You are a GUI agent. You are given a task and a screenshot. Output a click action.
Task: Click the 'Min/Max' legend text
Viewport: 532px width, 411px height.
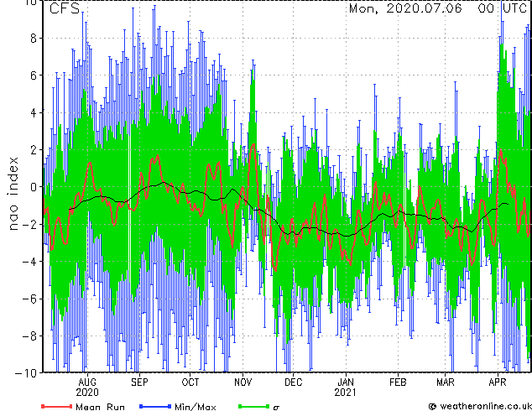click(196, 407)
